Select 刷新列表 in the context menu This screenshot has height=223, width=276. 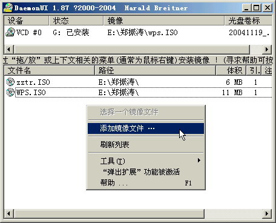click(146, 145)
